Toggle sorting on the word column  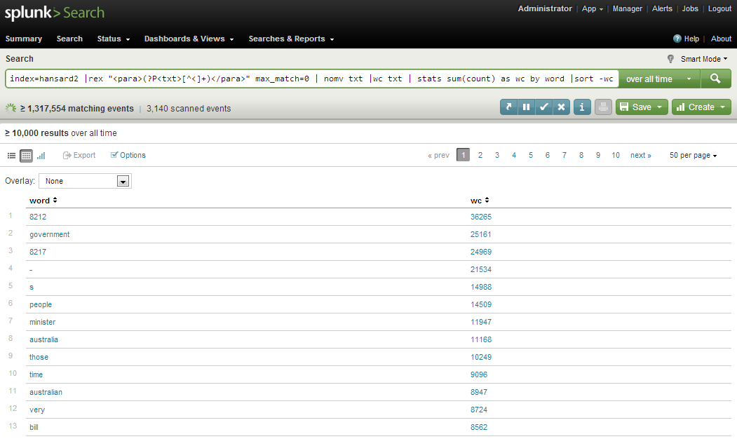[43, 200]
